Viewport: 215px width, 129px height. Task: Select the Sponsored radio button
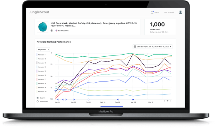[x=38, y=101]
